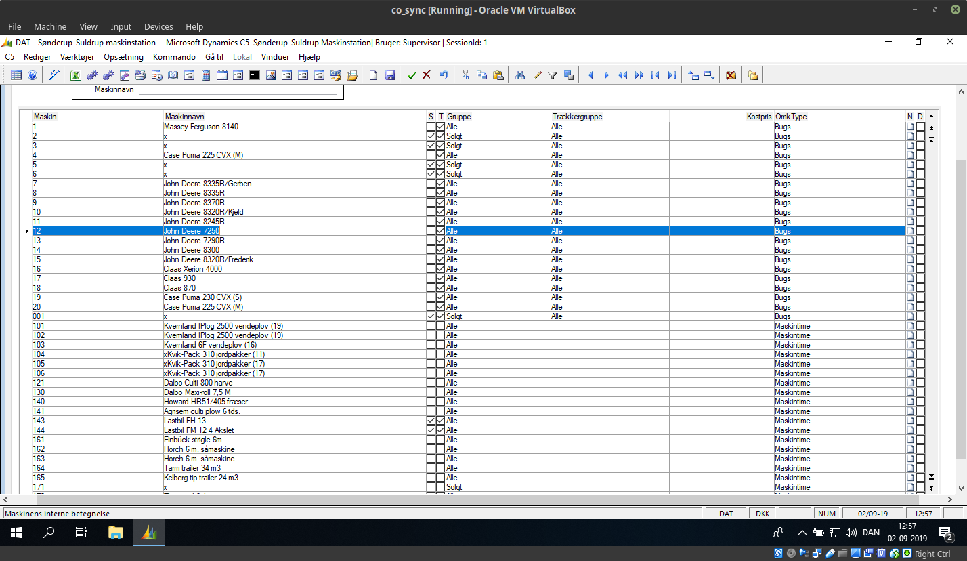This screenshot has height=561, width=967.
Task: Launch the magic wand wizard tool
Action: coord(54,75)
